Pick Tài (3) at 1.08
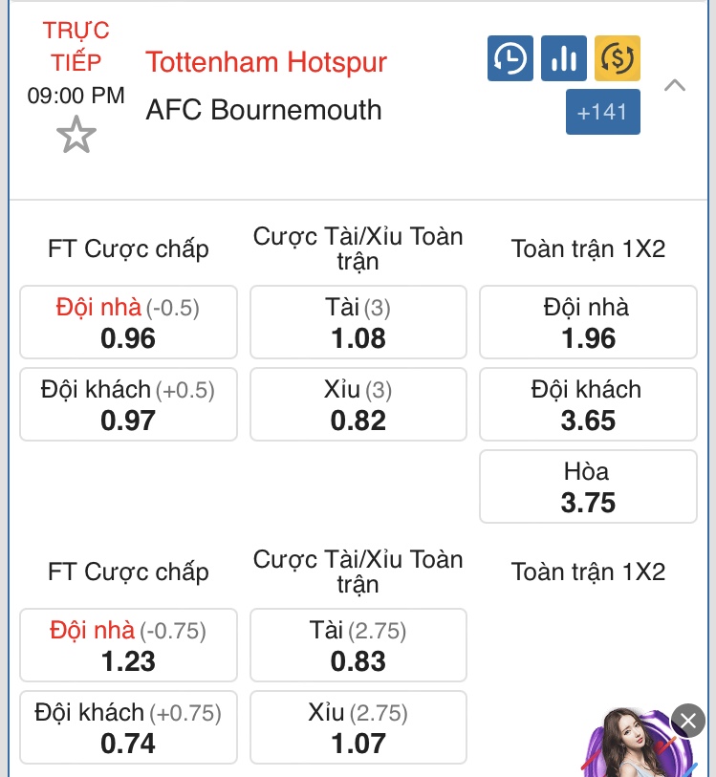Screen dimensions: 716x777 pos(358,322)
